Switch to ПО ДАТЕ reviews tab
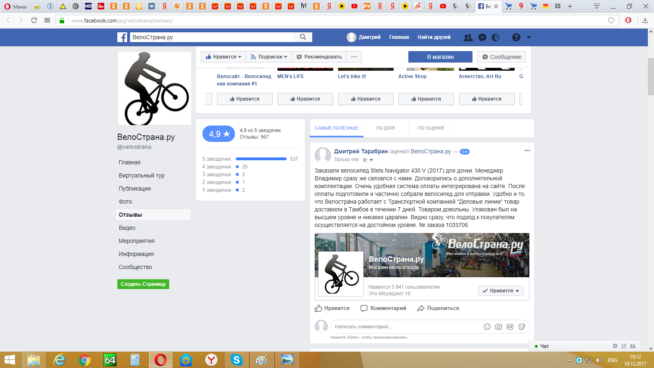Screen dimensions: 654x368 pos(385,128)
